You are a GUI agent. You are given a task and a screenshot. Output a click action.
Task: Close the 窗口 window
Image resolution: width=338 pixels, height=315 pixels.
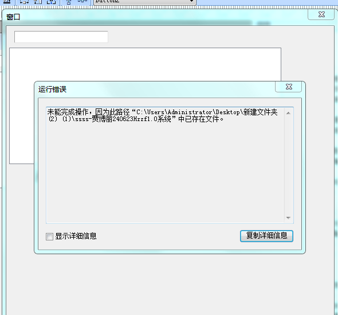(321, 14)
